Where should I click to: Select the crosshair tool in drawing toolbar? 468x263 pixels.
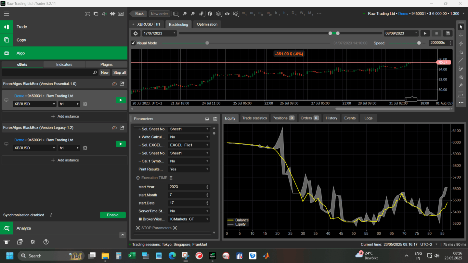coord(461,35)
